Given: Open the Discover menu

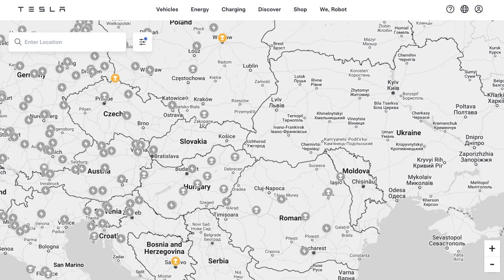Looking at the screenshot, I should point(269,9).
